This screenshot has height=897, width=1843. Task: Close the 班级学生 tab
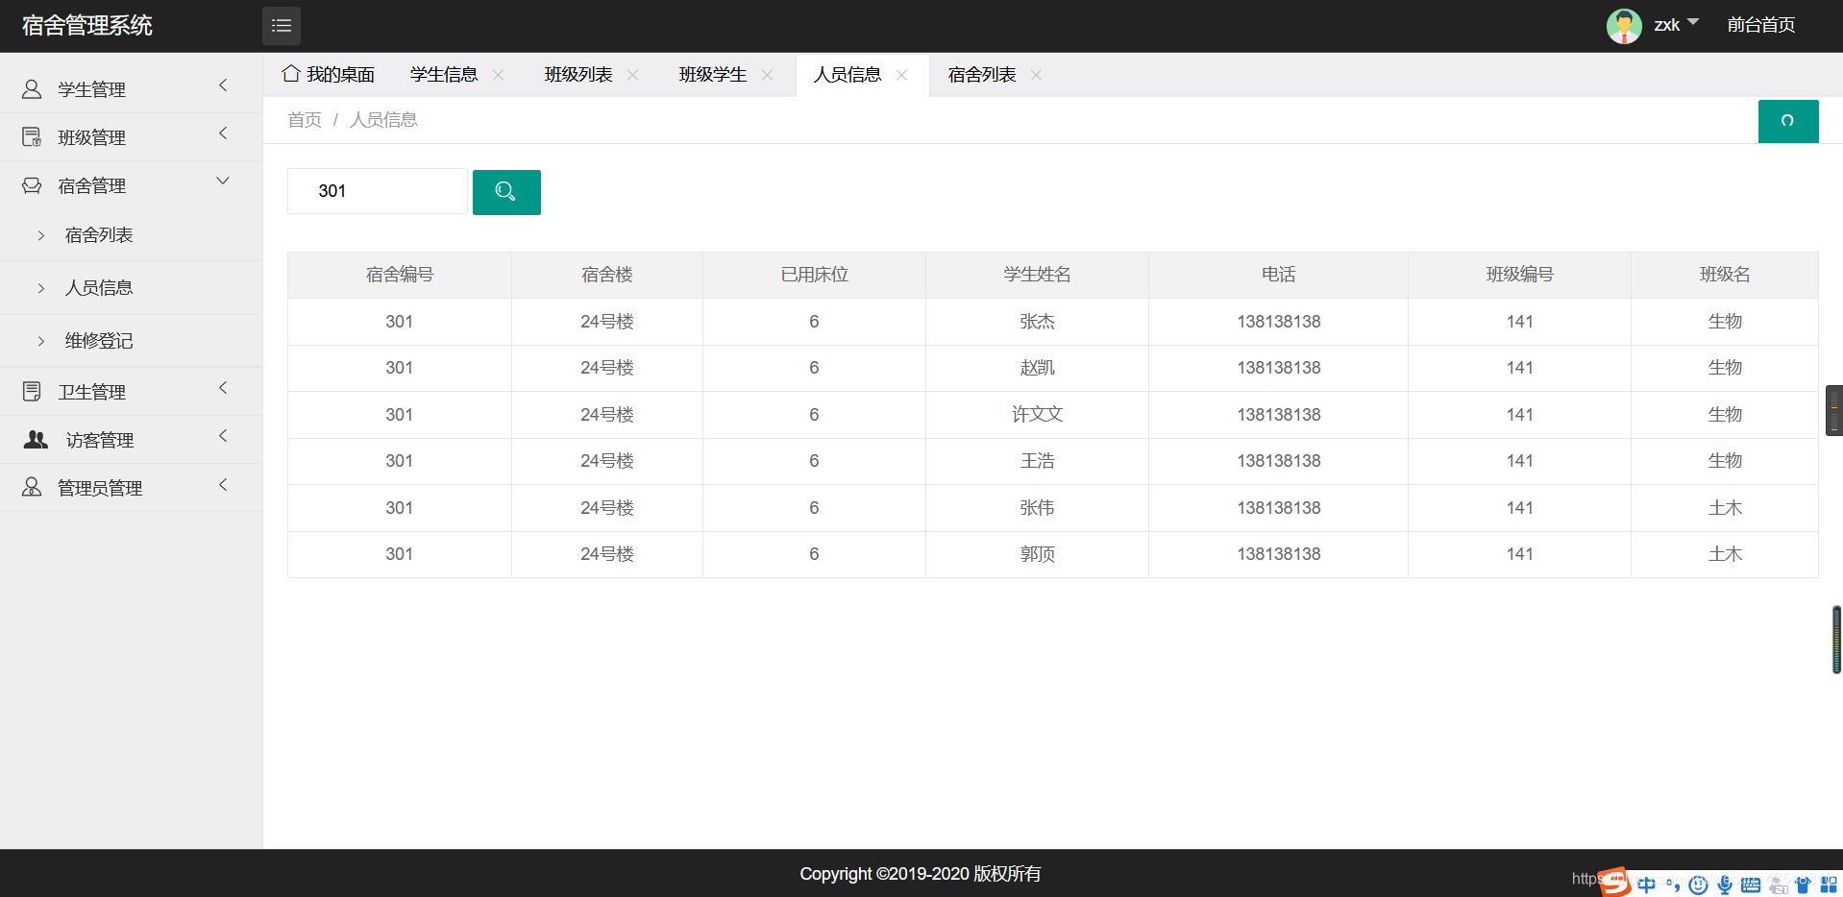pos(767,75)
